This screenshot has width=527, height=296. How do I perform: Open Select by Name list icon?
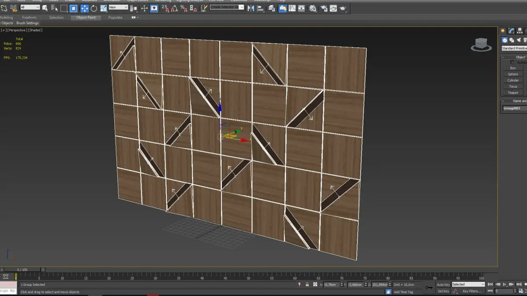(54, 8)
